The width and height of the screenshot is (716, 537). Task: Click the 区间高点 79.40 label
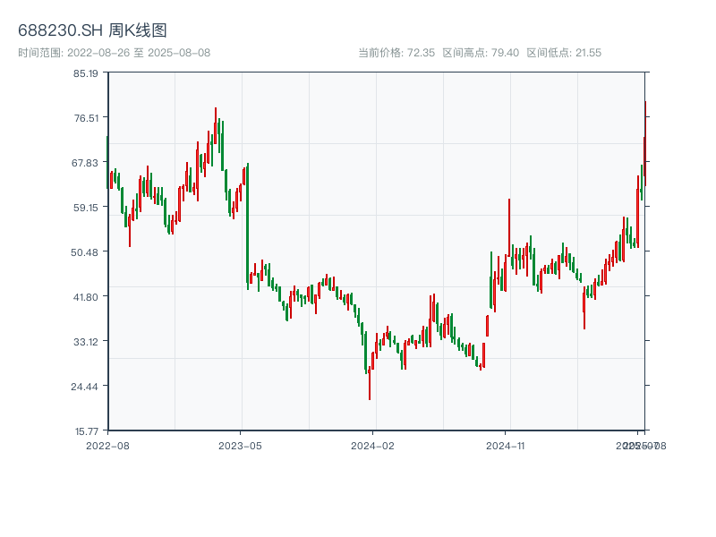point(481,53)
